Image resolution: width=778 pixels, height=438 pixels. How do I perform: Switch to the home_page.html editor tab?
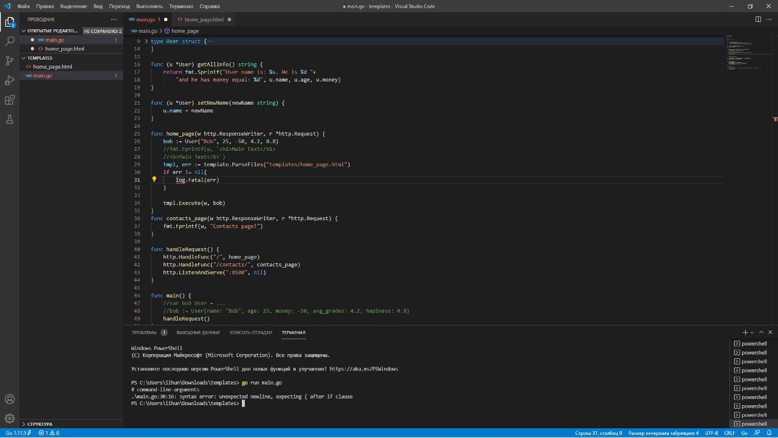pos(204,19)
